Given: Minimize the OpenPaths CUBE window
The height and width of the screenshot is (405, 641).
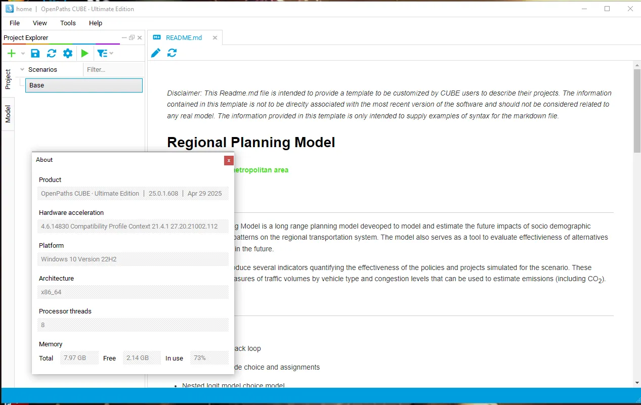Looking at the screenshot, I should pyautogui.click(x=584, y=9).
